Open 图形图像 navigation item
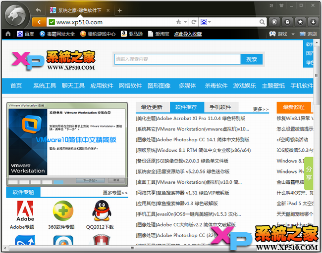Image resolution: width=322 pixels, height=253 pixels. (x=159, y=85)
